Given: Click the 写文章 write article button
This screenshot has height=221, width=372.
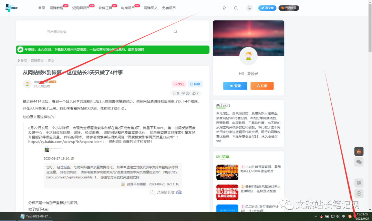Looking at the screenshot, I should 268,8.
